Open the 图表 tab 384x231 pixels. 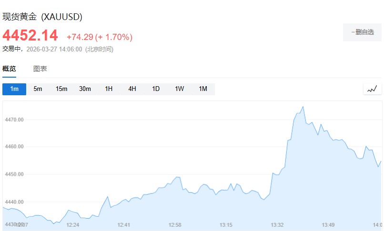click(40, 69)
